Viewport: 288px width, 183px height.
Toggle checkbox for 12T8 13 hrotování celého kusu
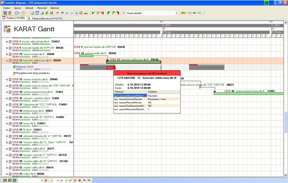pos(10,61)
